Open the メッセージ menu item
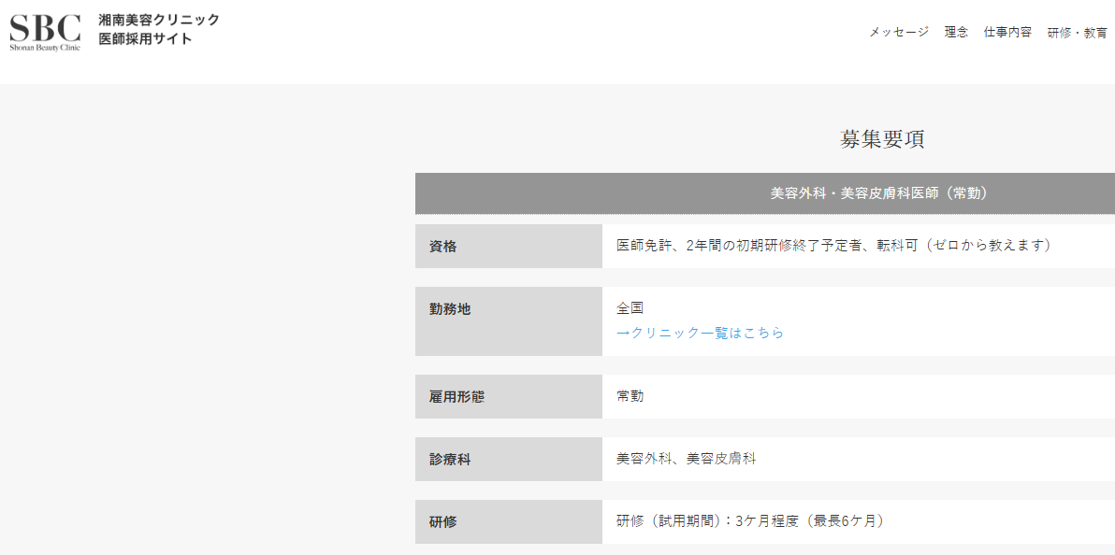Image resolution: width=1115 pixels, height=555 pixels. [x=899, y=32]
